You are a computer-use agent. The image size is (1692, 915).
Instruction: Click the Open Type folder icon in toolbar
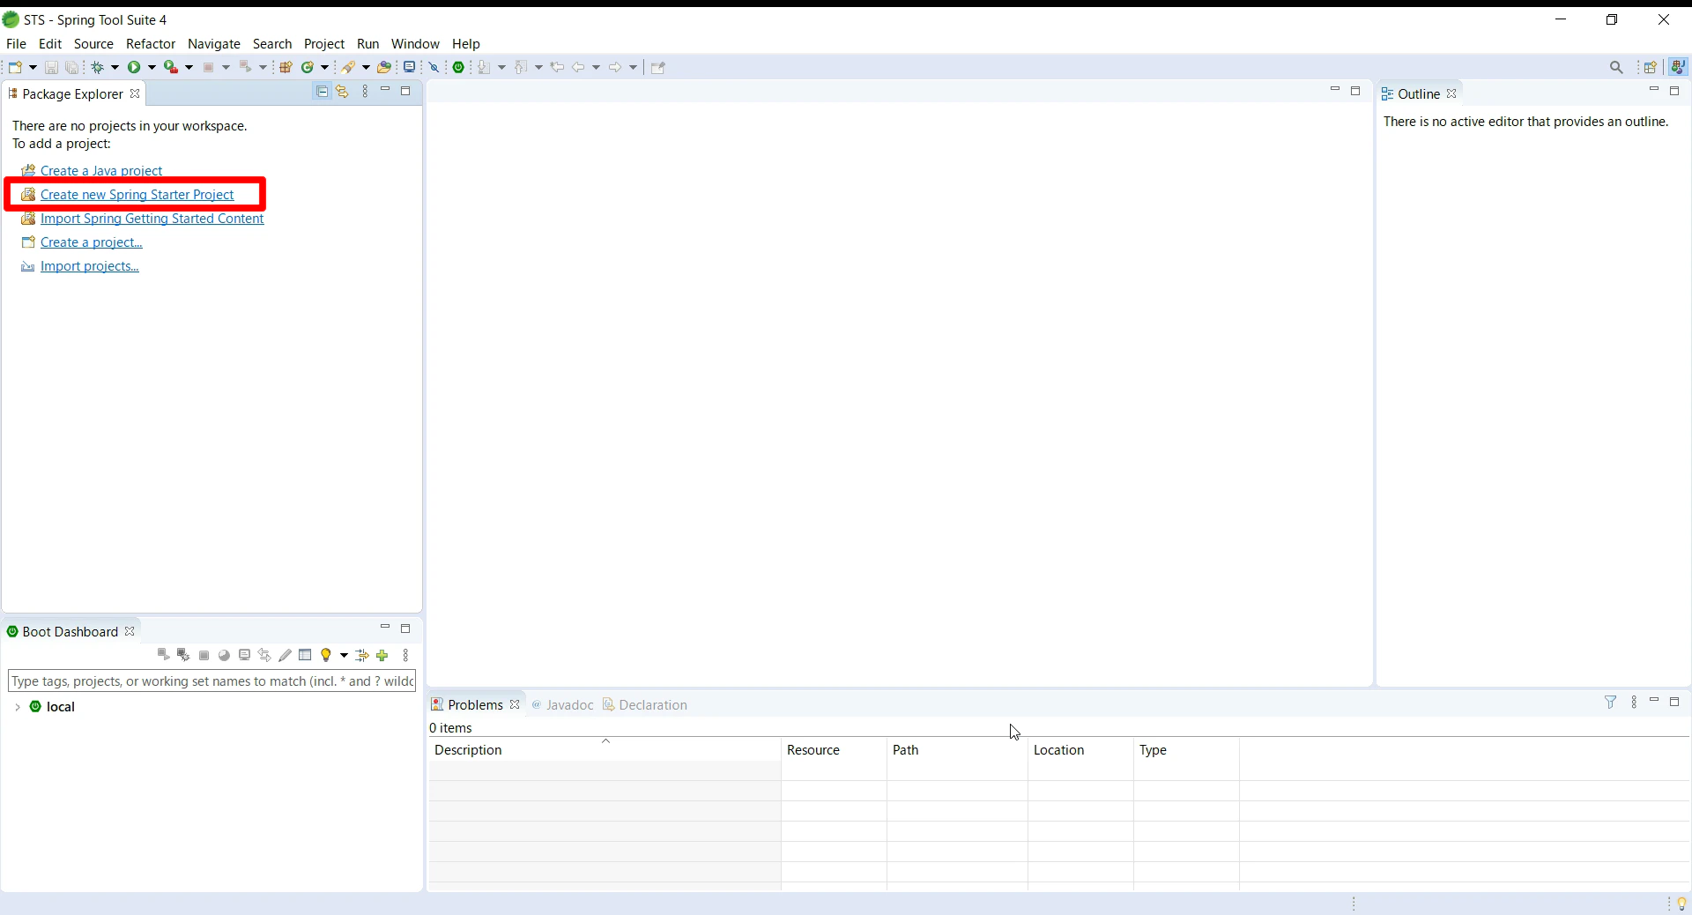tap(384, 67)
